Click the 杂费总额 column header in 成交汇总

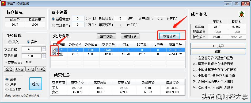tap(148, 82)
